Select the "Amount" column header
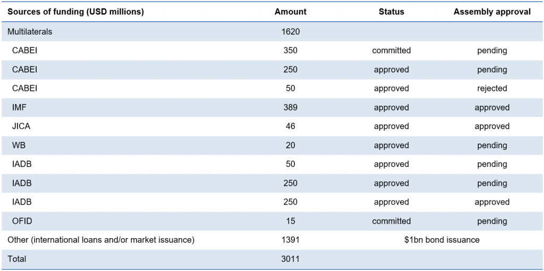This screenshot has width=544, height=271. pos(291,12)
